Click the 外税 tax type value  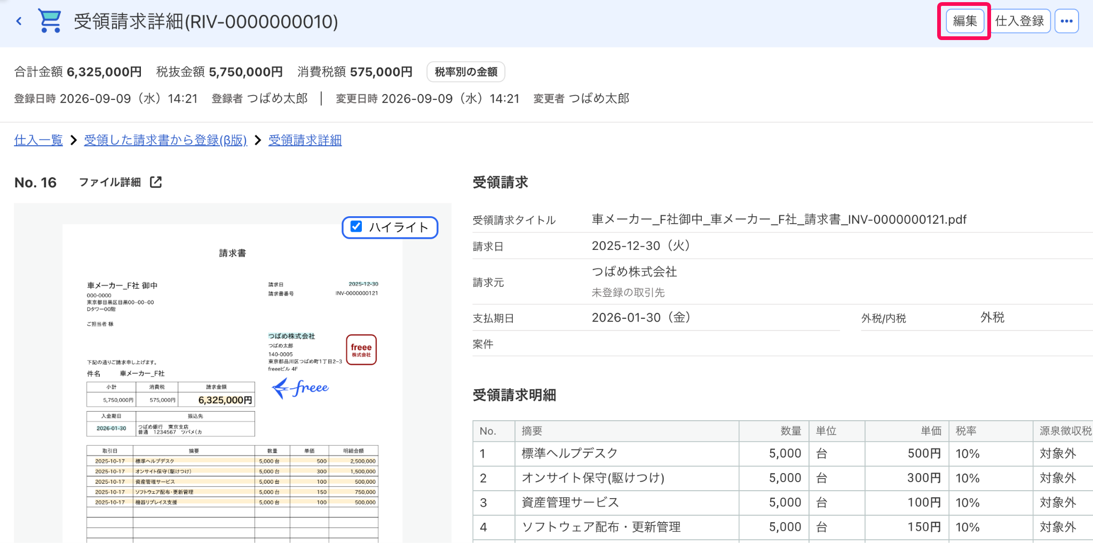pos(992,318)
